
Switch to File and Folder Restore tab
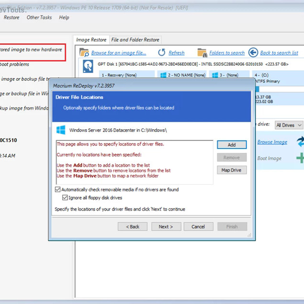[135, 40]
